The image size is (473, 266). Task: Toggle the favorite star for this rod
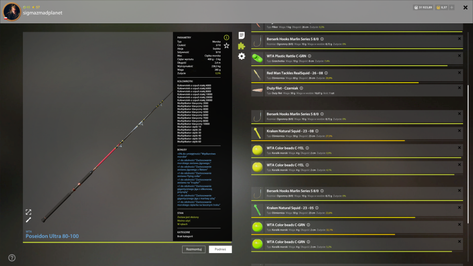[x=226, y=46]
